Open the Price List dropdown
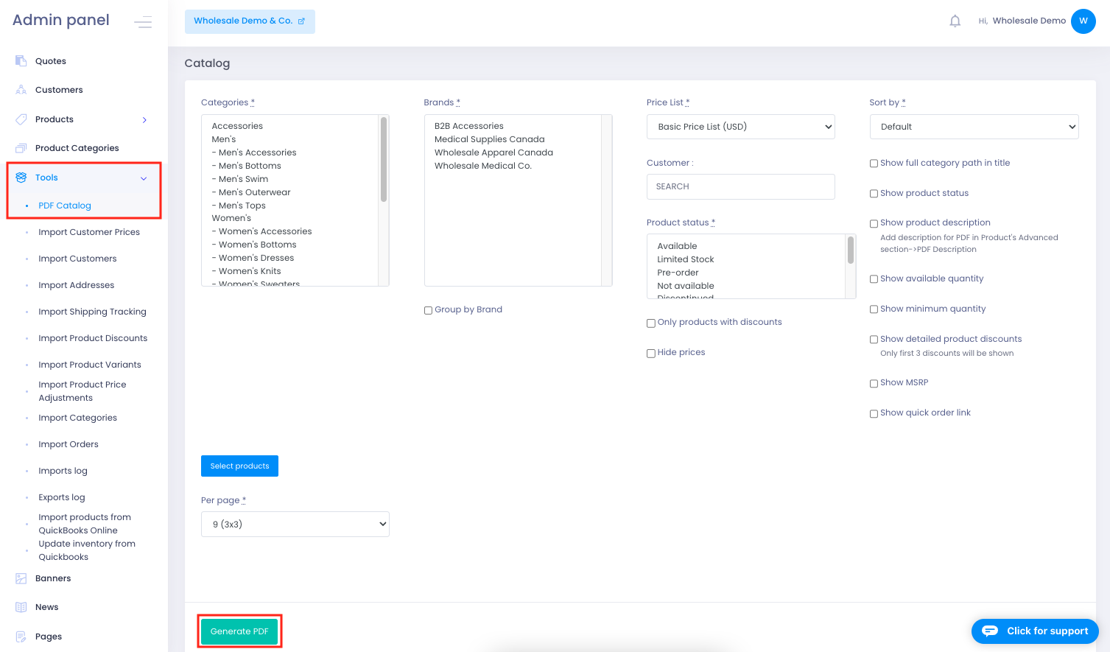The image size is (1110, 652). (740, 126)
